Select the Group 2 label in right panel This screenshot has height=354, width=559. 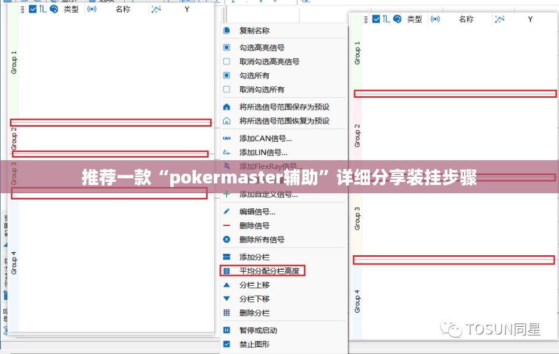click(x=357, y=136)
